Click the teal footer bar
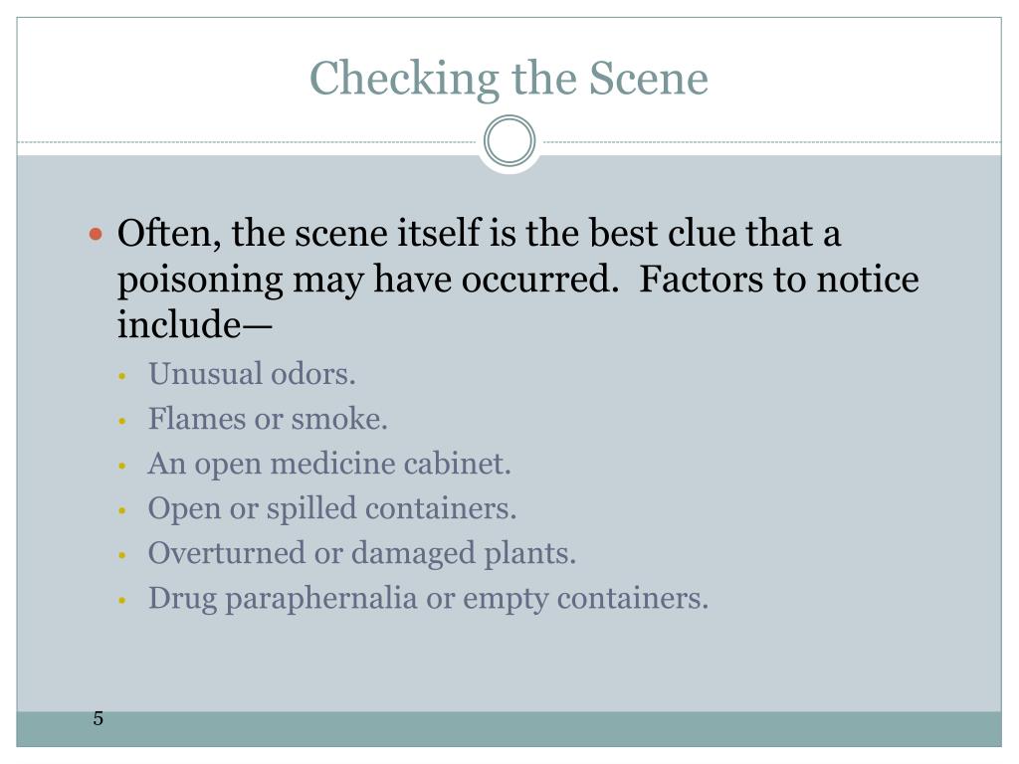 pyautogui.click(x=509, y=729)
